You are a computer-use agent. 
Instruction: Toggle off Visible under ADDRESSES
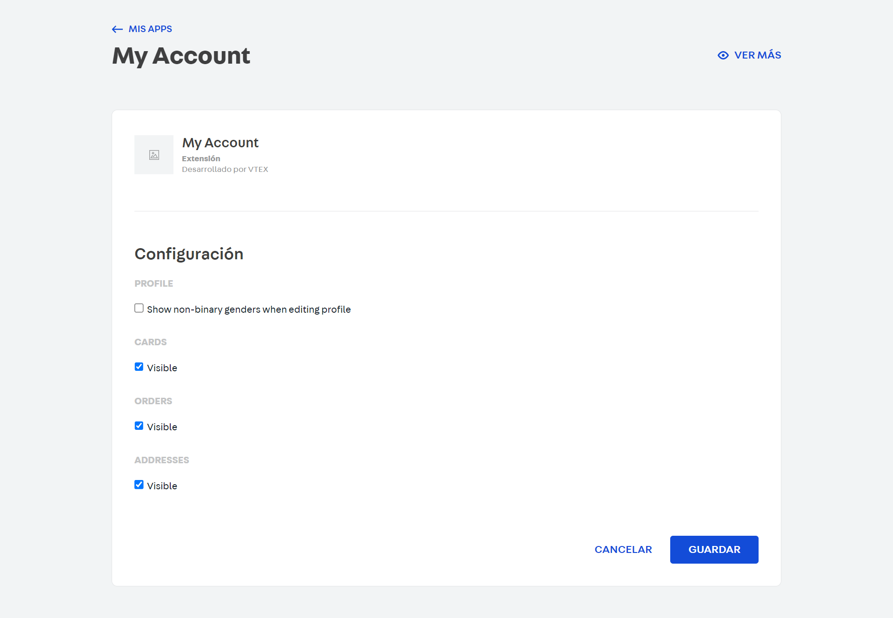139,485
